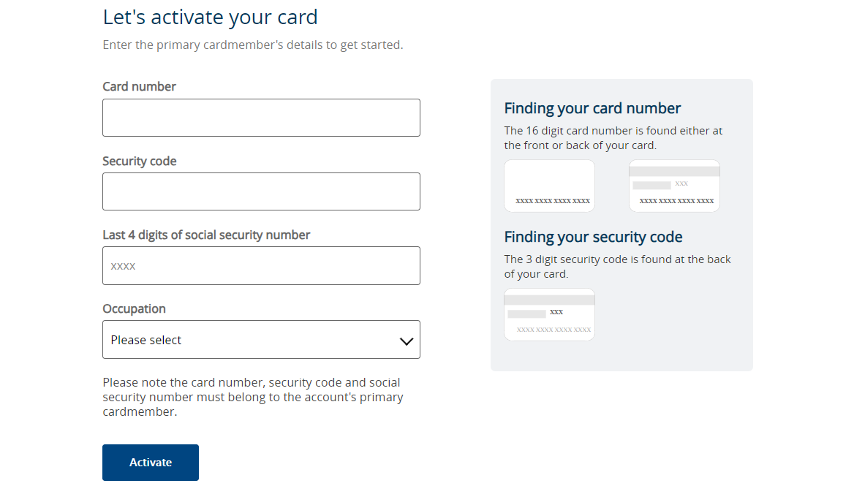Click the card illustration under 'Finding your security code'
This screenshot has width=854, height=486.
click(x=549, y=314)
